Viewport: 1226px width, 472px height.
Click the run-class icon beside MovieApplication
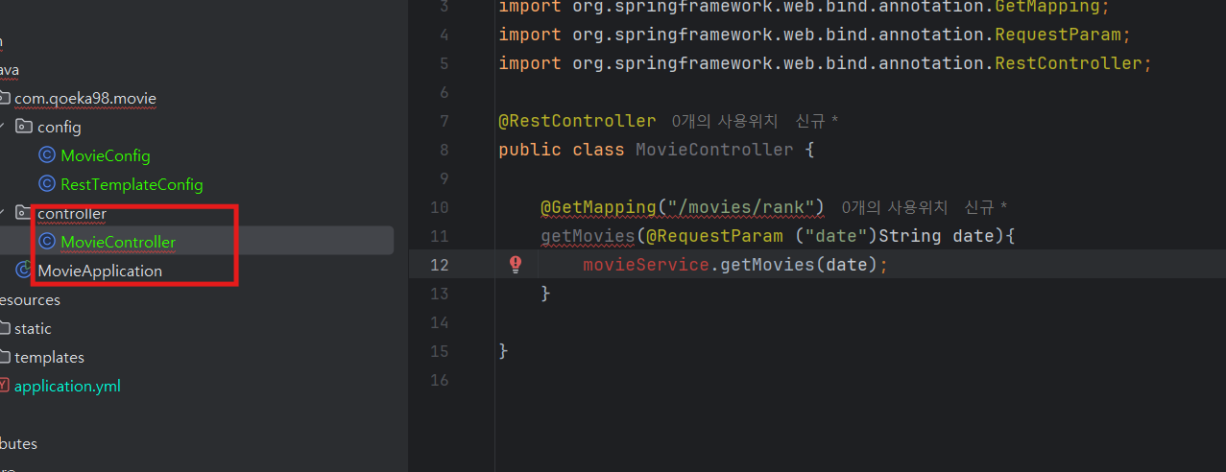coord(24,271)
